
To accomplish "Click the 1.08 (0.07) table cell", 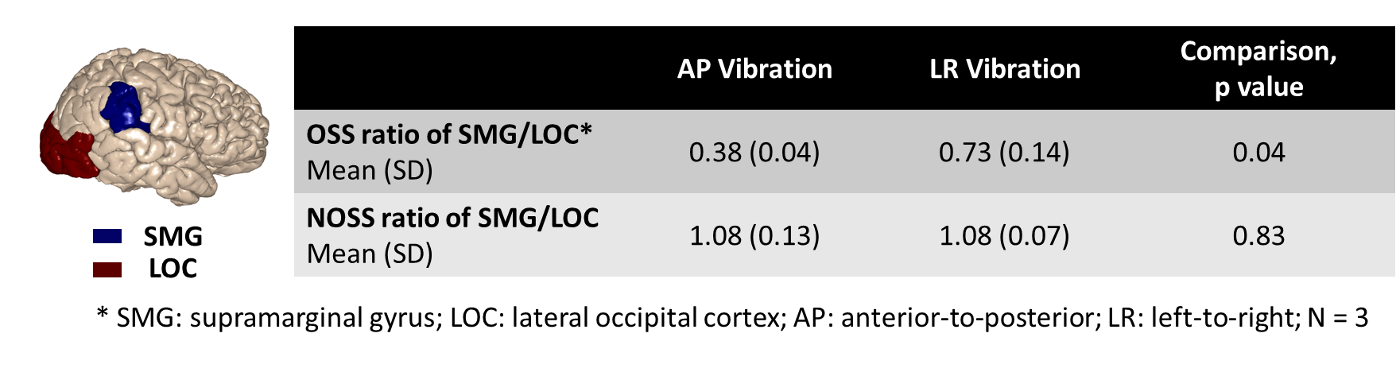I will [x=1004, y=235].
